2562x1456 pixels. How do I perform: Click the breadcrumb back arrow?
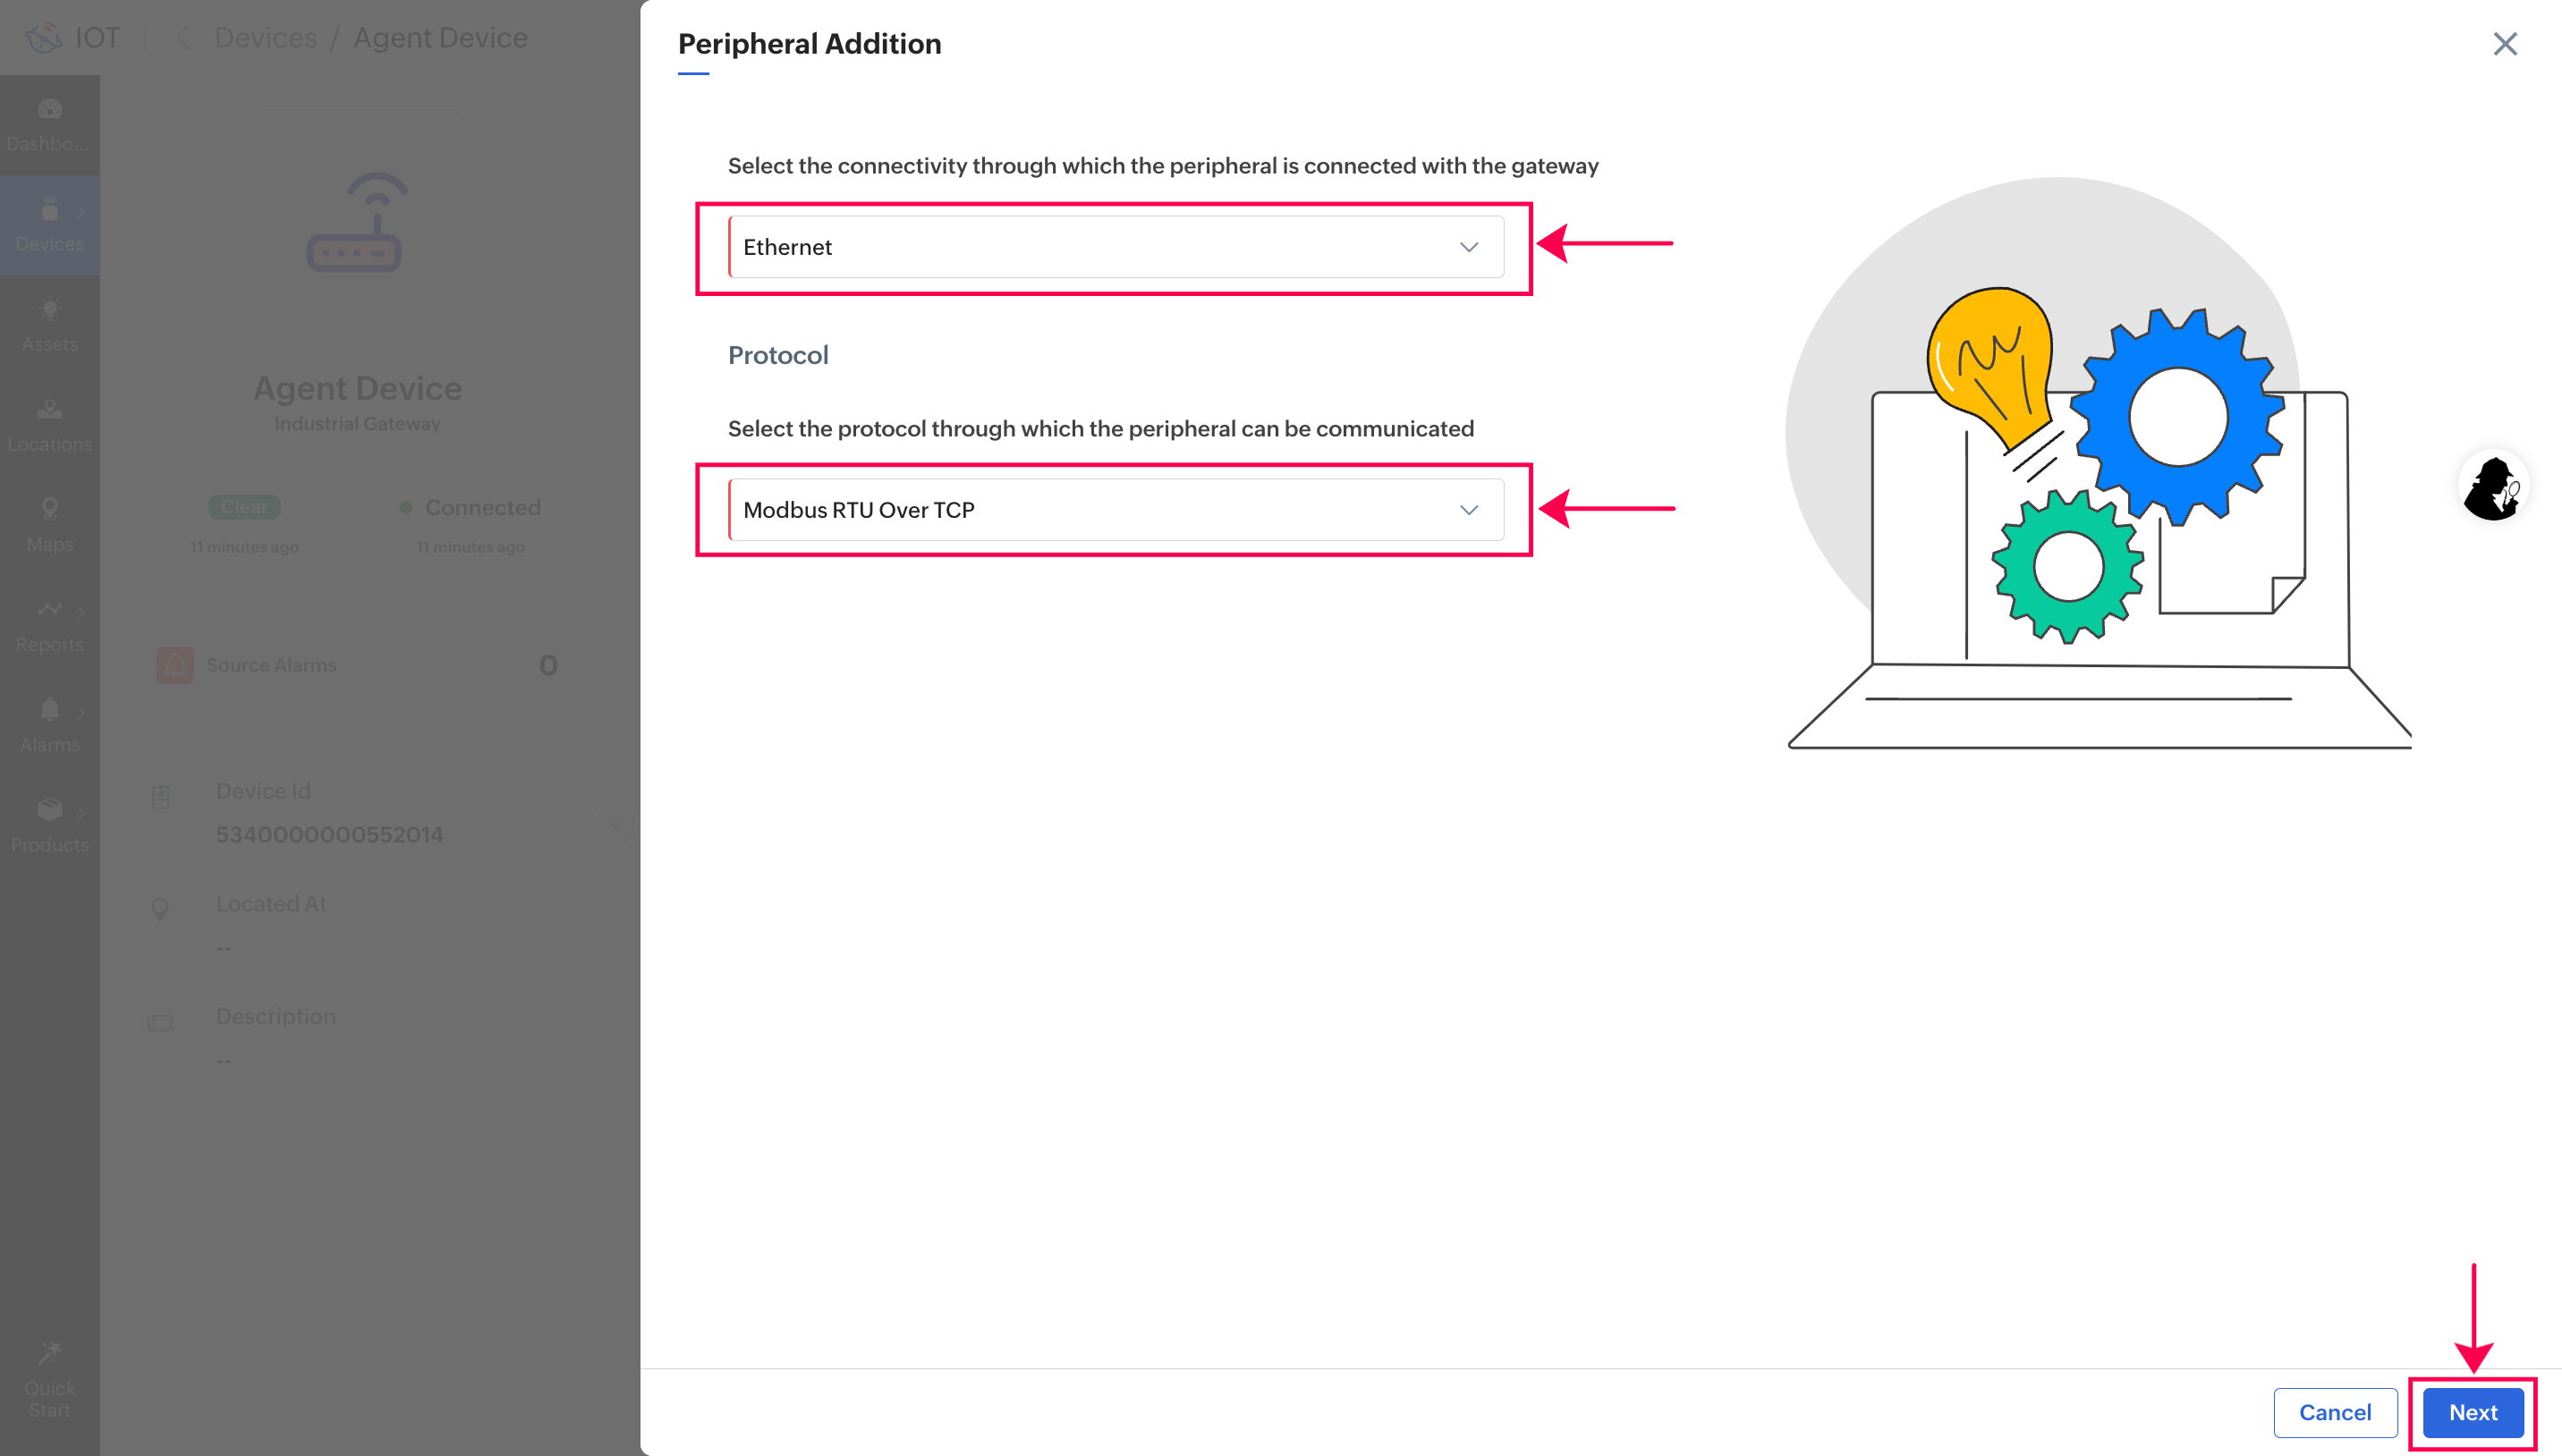(x=183, y=38)
